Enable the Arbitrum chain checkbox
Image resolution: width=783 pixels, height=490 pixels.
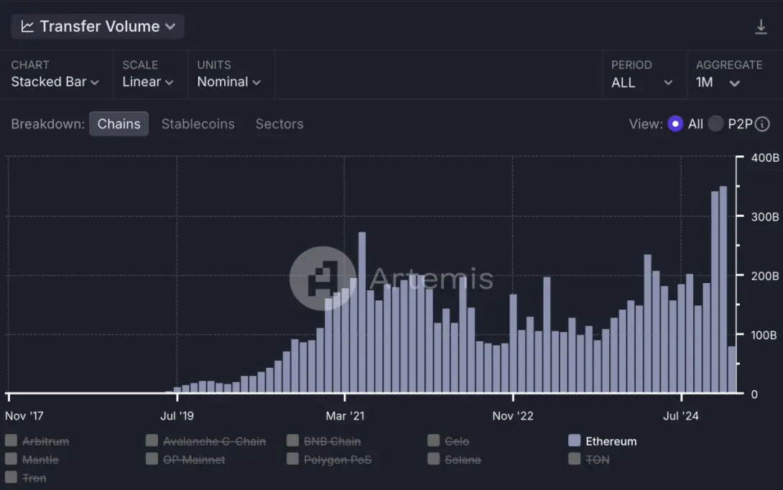point(11,441)
